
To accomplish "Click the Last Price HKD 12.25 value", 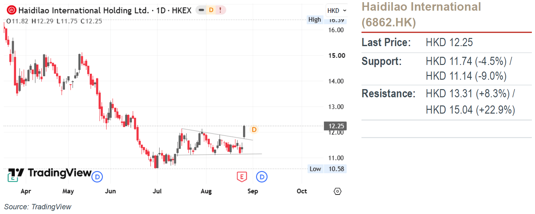I will tap(449, 42).
